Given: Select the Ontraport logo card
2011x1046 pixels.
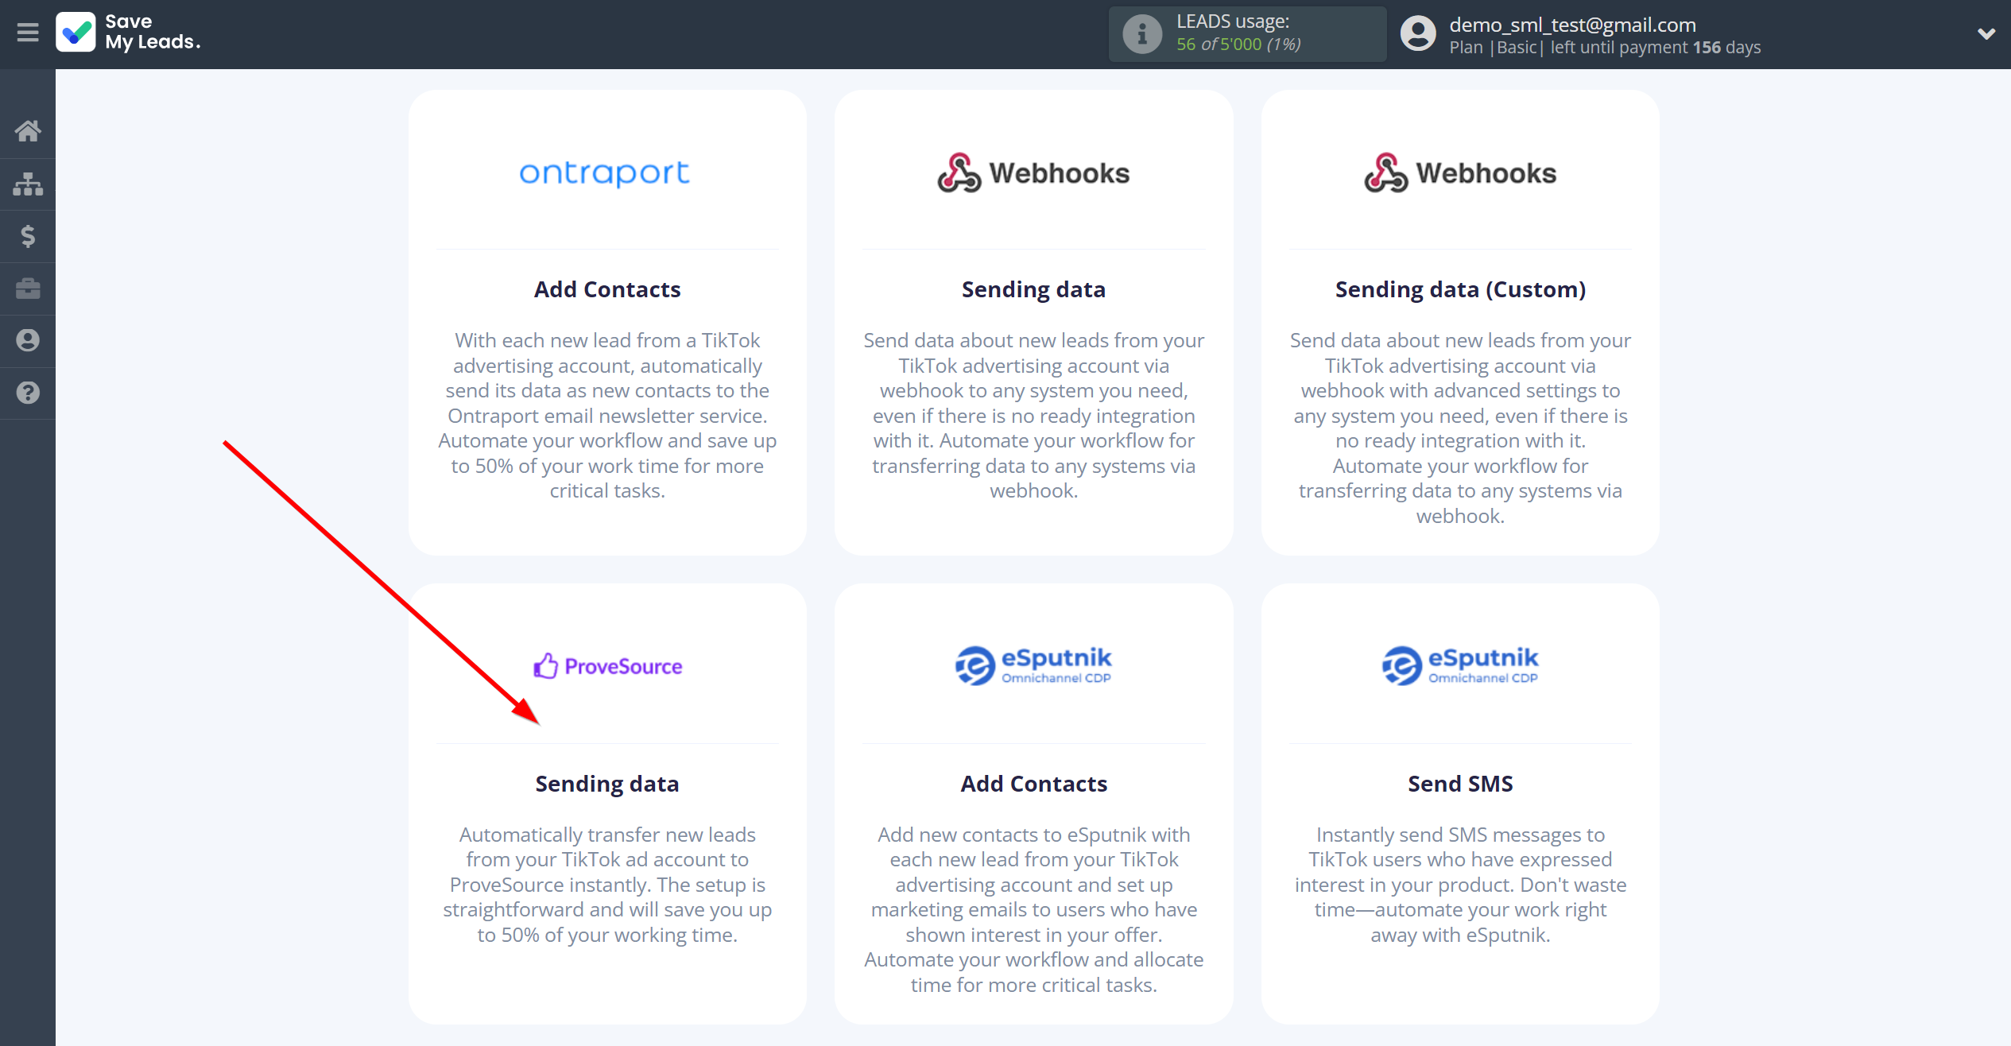Looking at the screenshot, I should coord(604,172).
